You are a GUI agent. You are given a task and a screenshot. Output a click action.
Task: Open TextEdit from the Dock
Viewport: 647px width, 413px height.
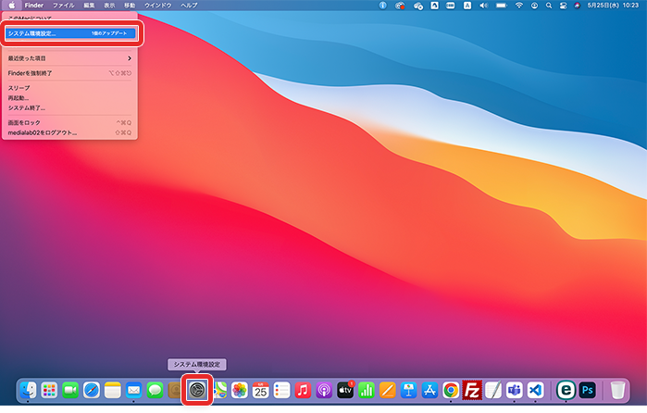click(x=493, y=390)
